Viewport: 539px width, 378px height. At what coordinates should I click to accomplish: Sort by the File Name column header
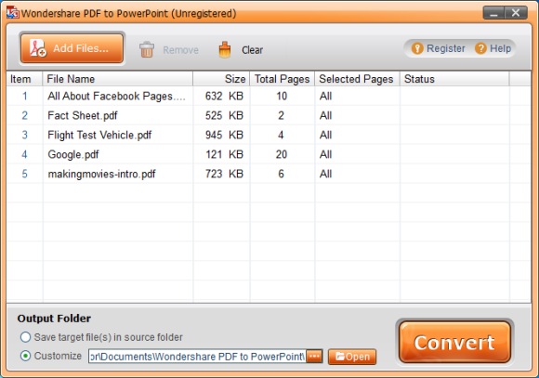tap(118, 79)
